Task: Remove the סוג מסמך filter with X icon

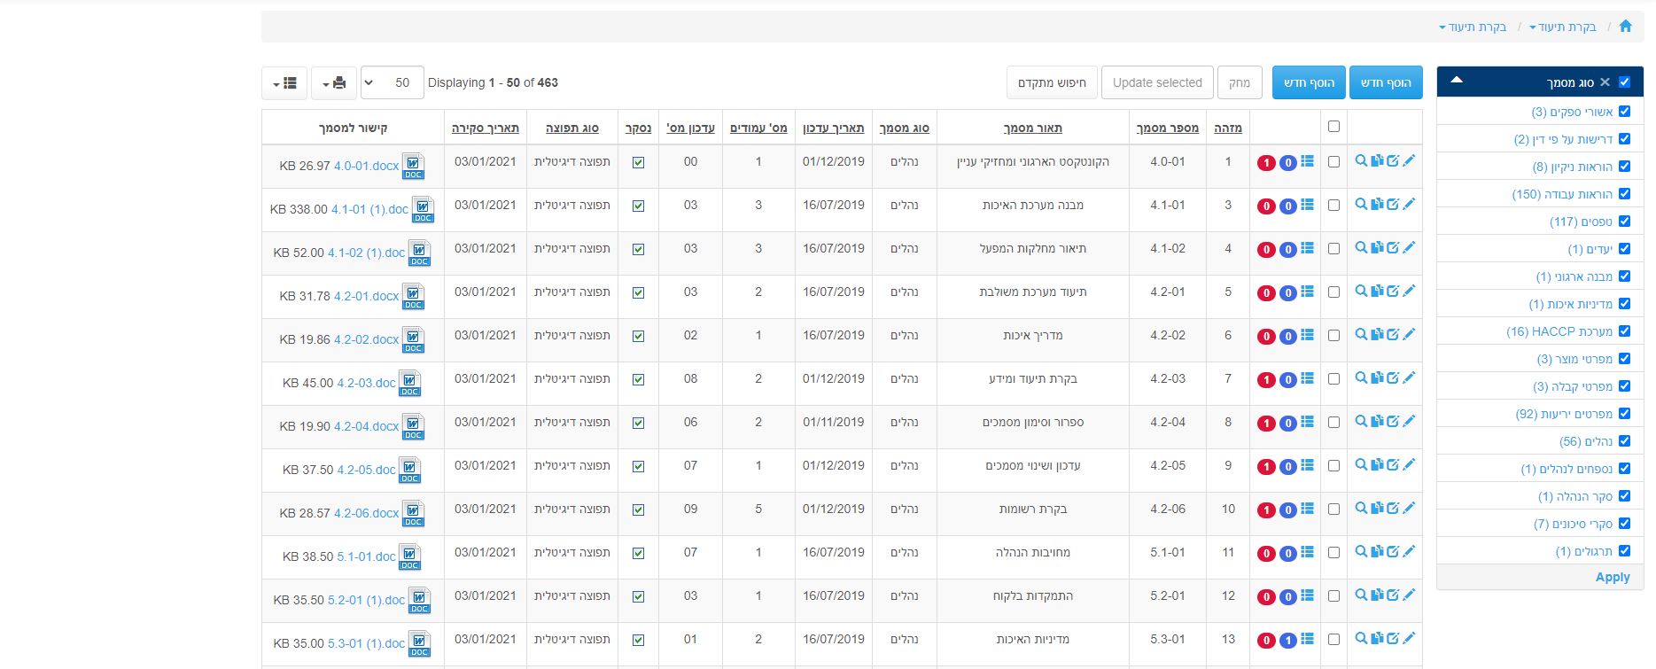Action: pyautogui.click(x=1605, y=82)
